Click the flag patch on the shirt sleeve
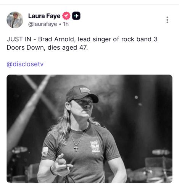Screen dimensions: 179x191 [x=45, y=151]
